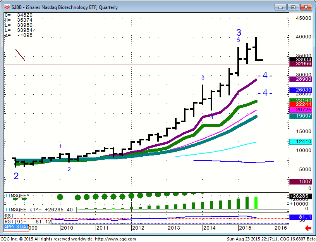Screen dimensions: 316x242
Task: Click the +26285 study value tag
Action: click(x=301, y=196)
